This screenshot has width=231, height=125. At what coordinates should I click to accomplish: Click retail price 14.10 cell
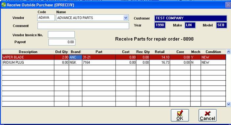coord(160,57)
